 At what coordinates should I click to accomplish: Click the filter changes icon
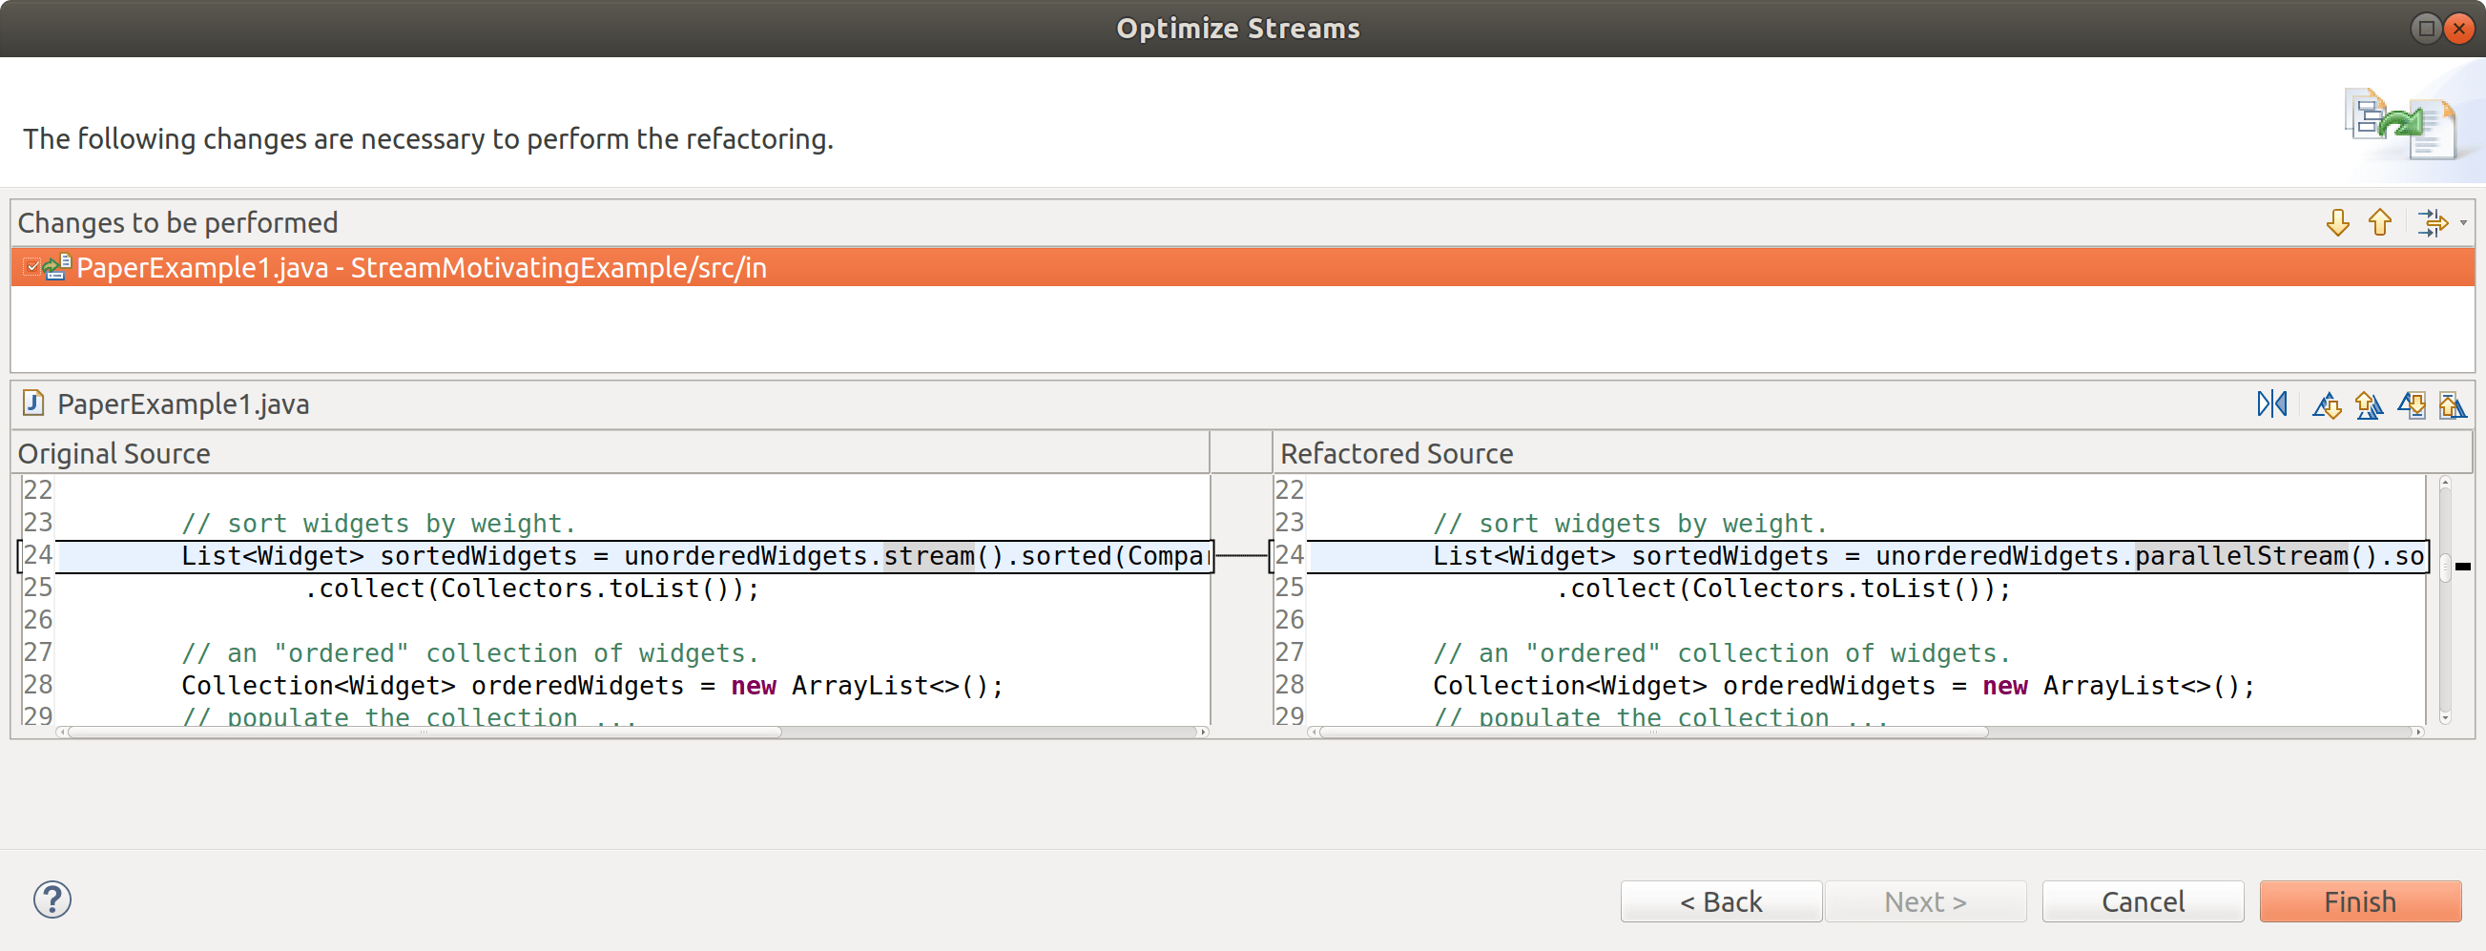tap(2432, 223)
